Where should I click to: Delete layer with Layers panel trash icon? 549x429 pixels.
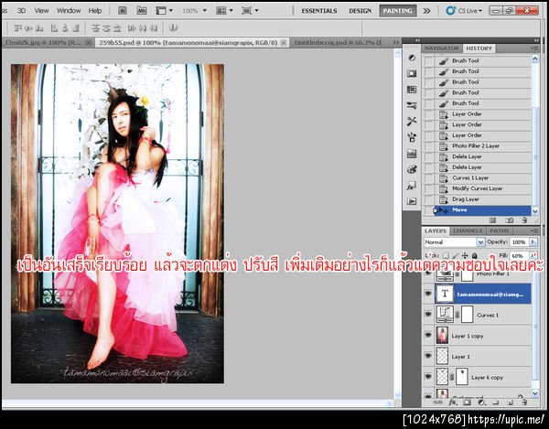tap(524, 402)
